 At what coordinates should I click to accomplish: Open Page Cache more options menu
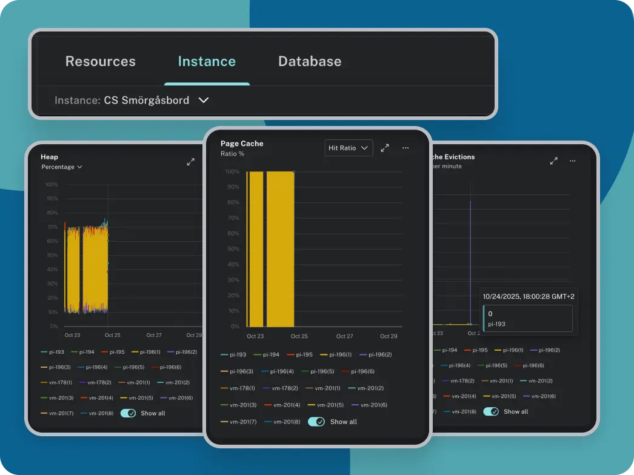tap(405, 148)
